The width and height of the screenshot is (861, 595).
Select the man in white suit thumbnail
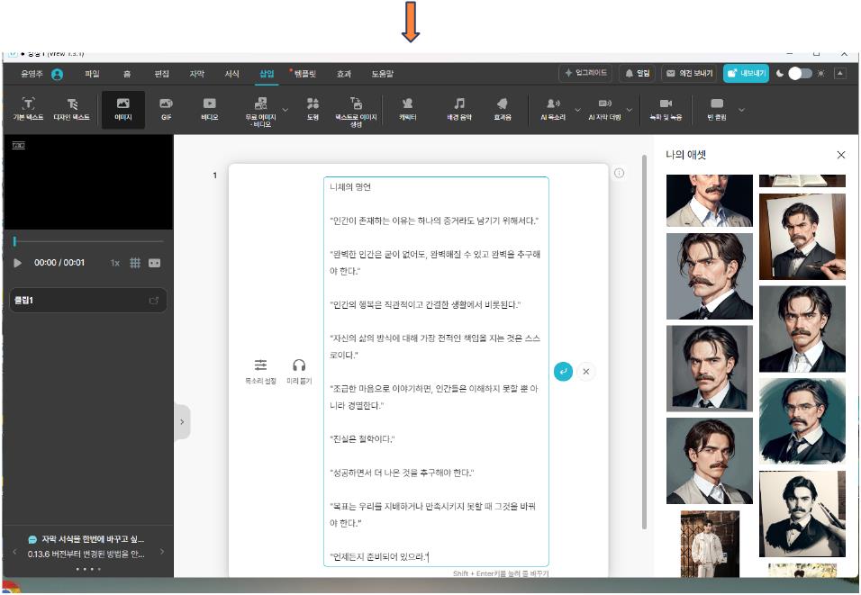[x=710, y=544]
